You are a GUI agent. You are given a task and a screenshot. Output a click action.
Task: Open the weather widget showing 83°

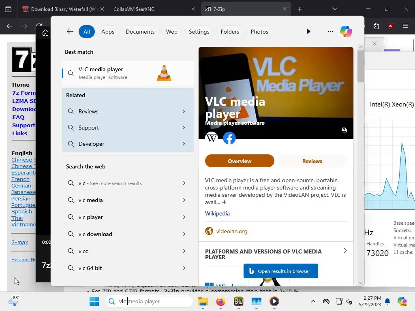click(x=13, y=301)
